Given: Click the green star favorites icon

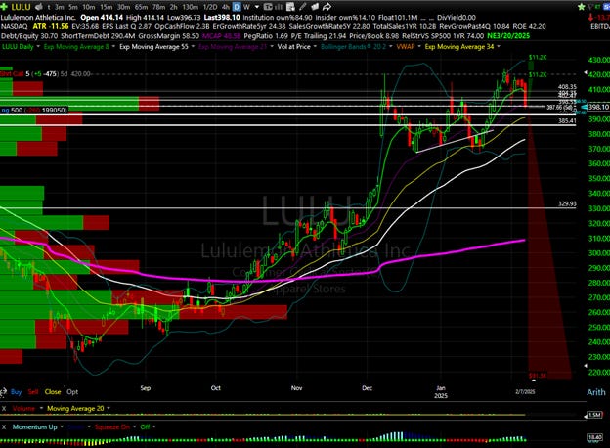Looking at the screenshot, I should coord(582,7).
